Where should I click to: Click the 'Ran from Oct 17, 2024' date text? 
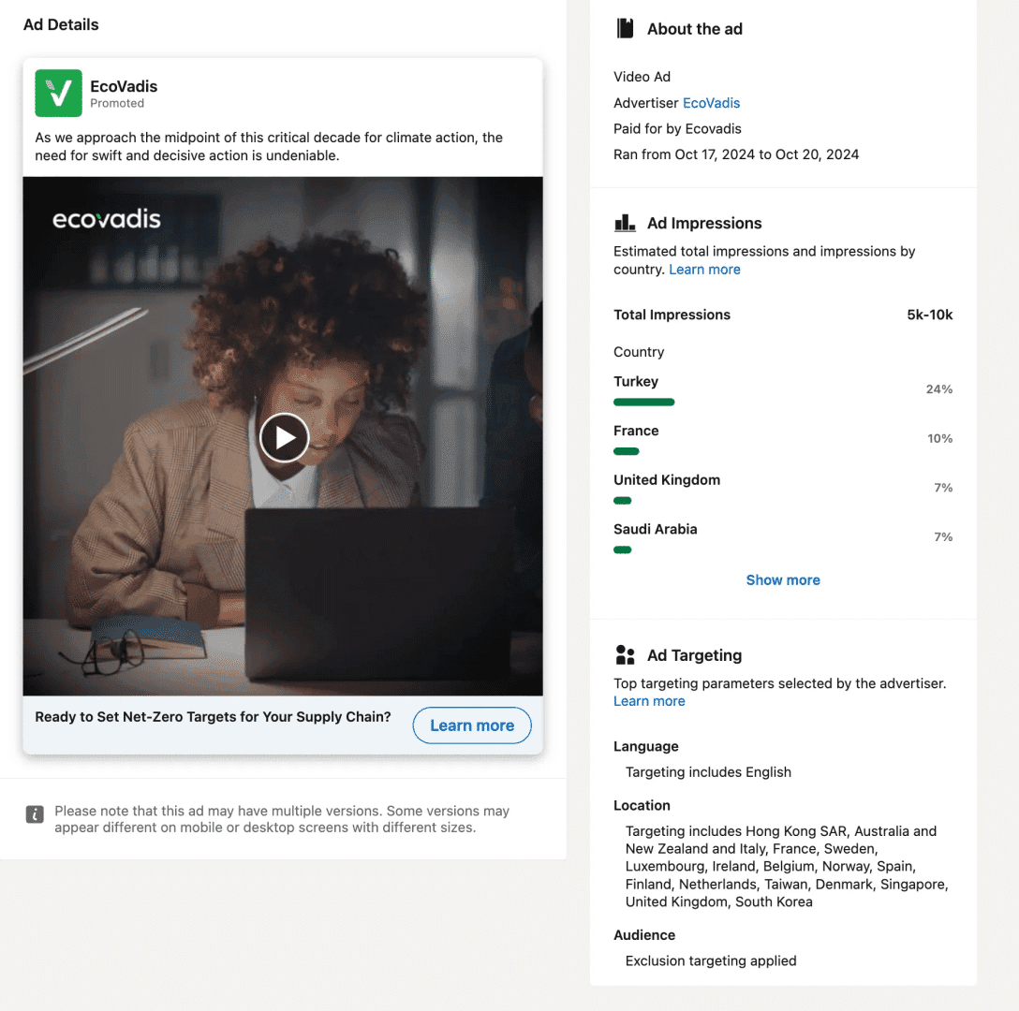(736, 154)
